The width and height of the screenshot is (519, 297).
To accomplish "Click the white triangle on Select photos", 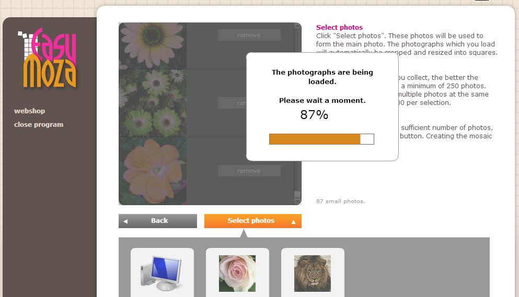I will tap(293, 222).
